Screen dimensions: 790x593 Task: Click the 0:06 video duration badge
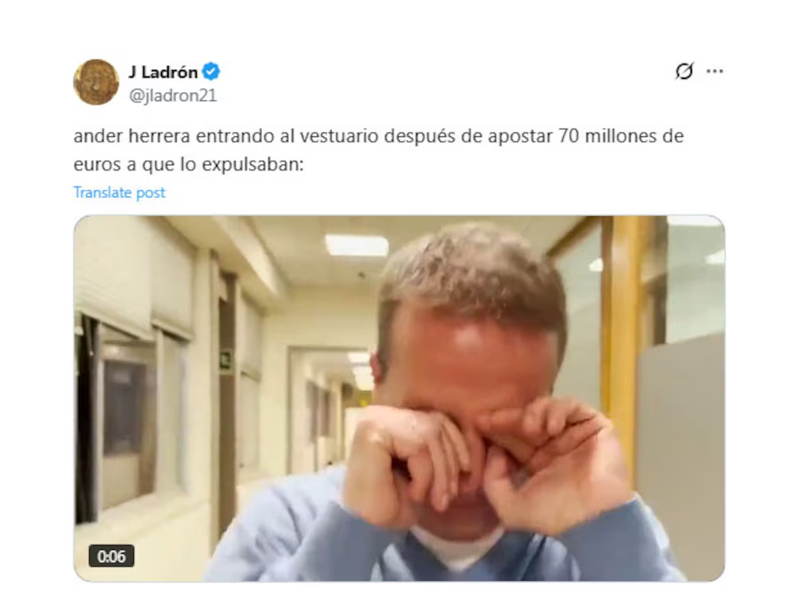[x=111, y=556]
